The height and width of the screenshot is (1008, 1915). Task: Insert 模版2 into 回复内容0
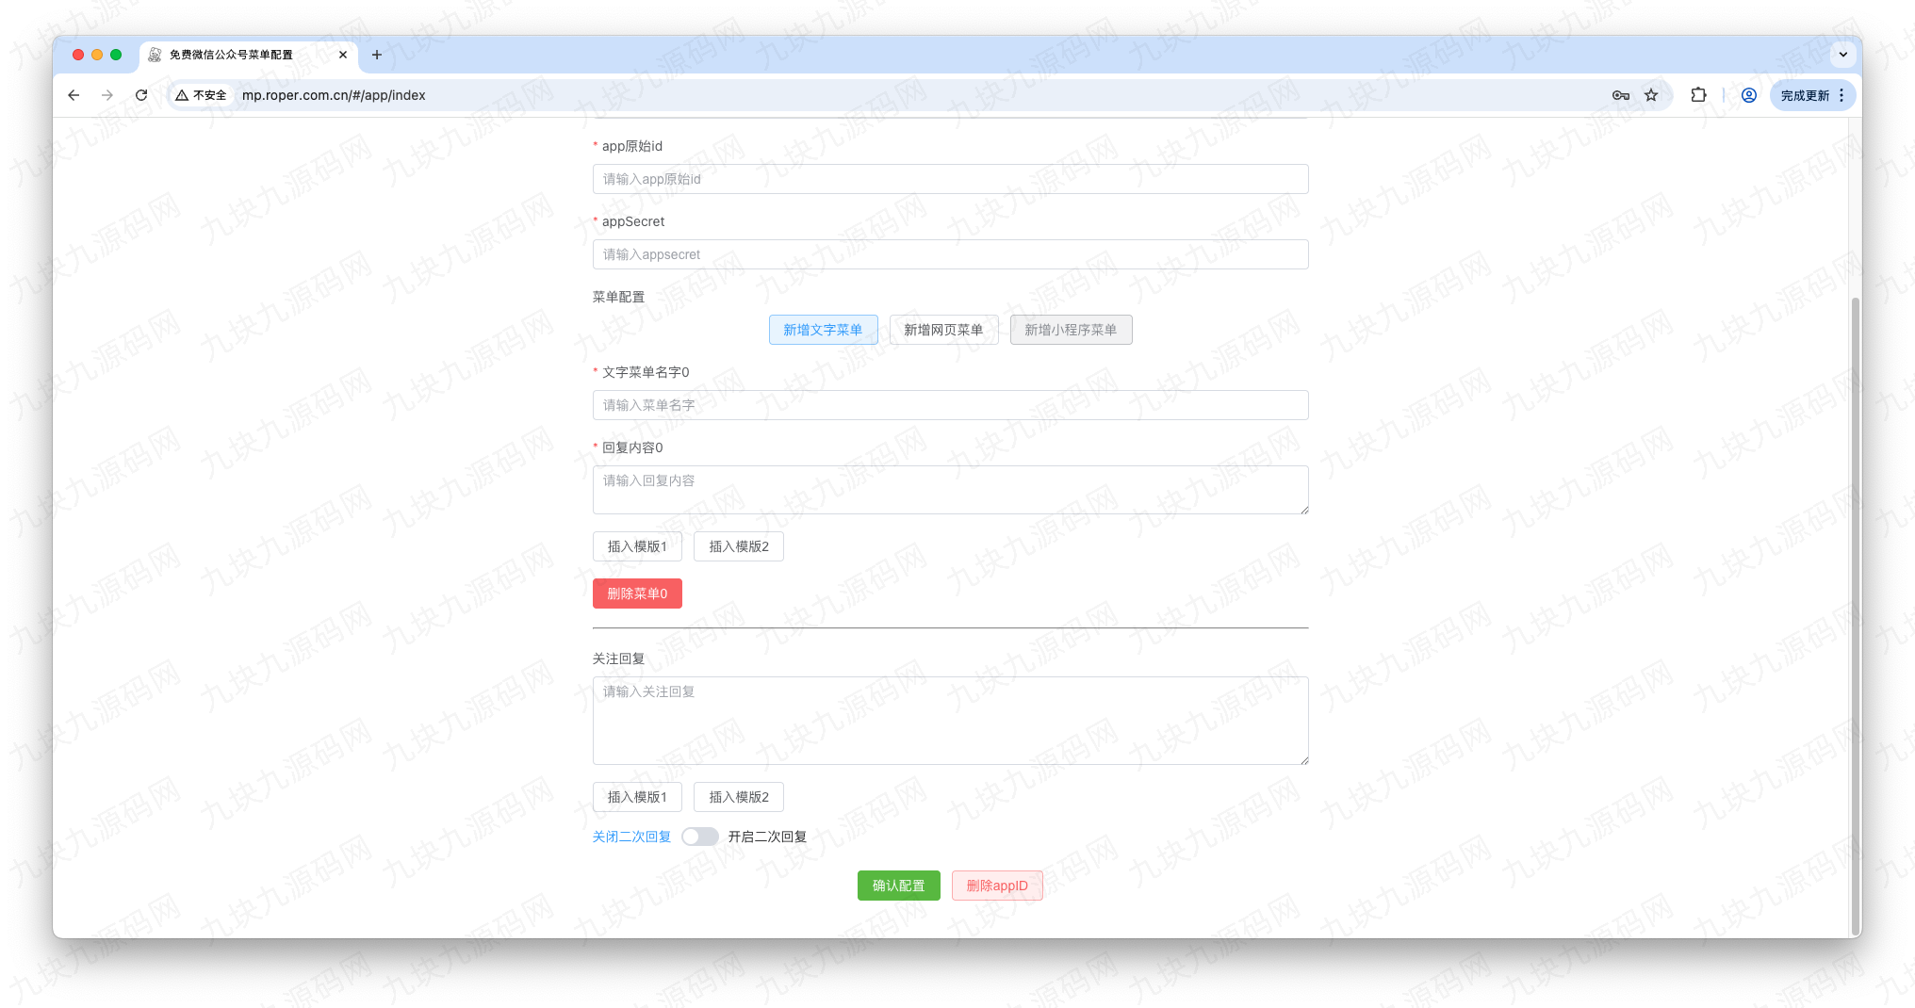[x=739, y=546]
